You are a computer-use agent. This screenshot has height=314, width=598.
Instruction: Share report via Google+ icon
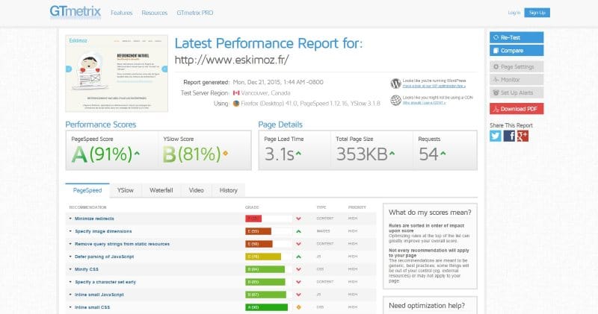(523, 136)
